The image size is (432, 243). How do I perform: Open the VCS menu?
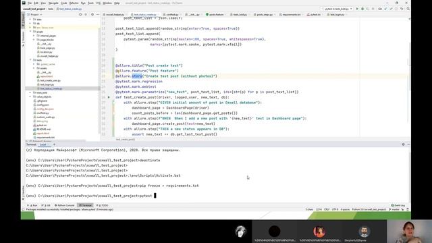click(x=99, y=3)
